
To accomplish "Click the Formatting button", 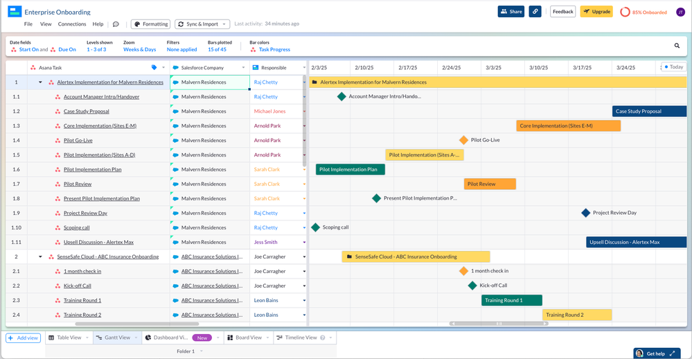I will click(x=150, y=24).
